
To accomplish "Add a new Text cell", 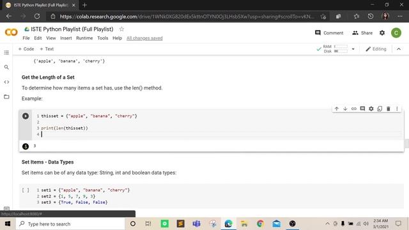I will [x=47, y=49].
